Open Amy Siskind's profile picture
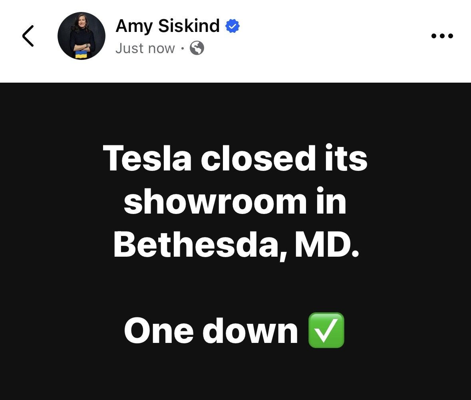The image size is (471, 400). click(x=81, y=36)
